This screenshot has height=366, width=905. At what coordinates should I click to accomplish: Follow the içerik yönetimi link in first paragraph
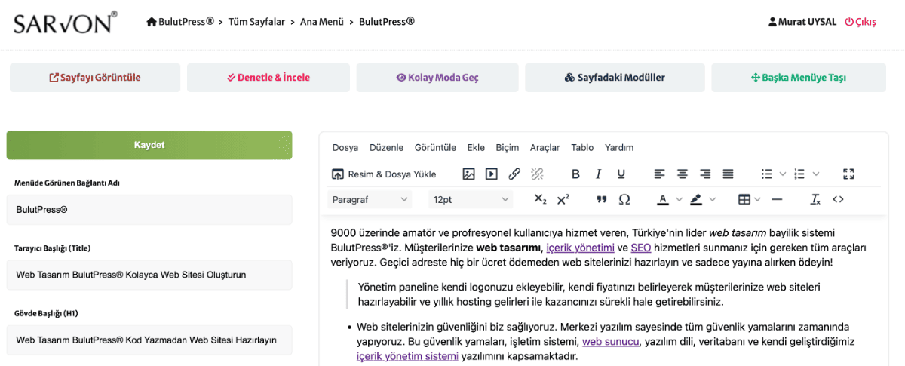(x=580, y=248)
